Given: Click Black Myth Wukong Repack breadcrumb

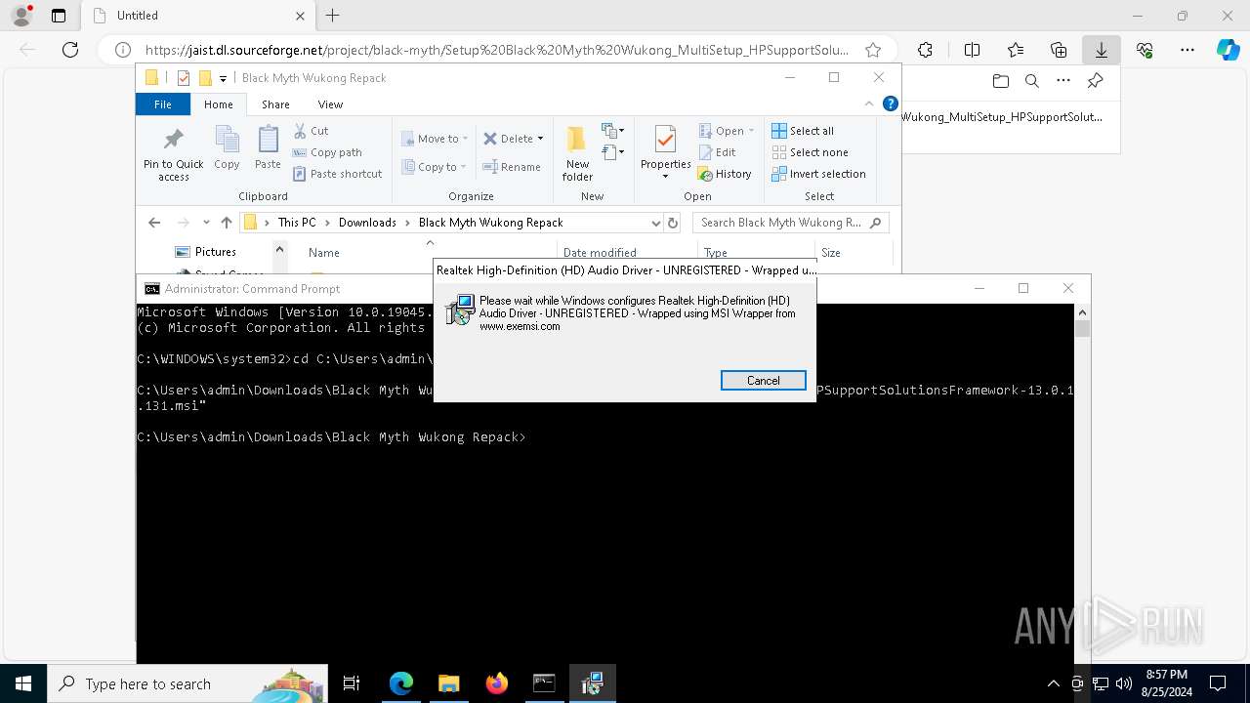Looking at the screenshot, I should pos(491,223).
